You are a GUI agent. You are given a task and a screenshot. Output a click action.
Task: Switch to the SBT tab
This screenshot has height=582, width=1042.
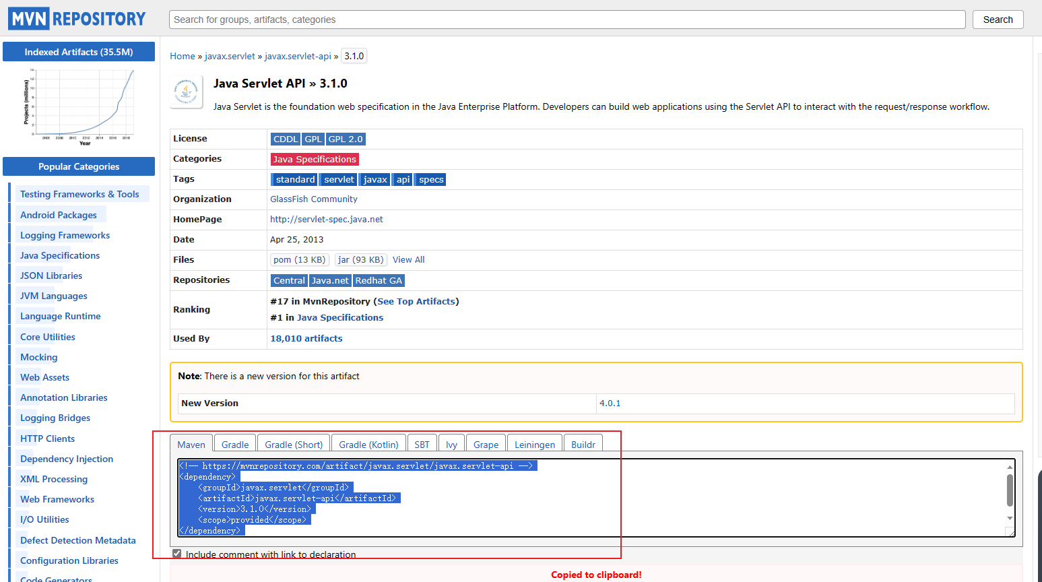(x=422, y=444)
